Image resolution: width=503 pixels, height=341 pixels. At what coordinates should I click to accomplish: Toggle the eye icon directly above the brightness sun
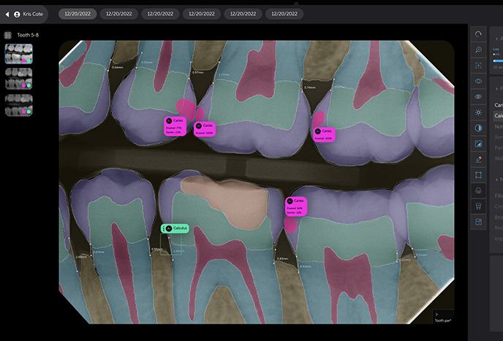478,96
